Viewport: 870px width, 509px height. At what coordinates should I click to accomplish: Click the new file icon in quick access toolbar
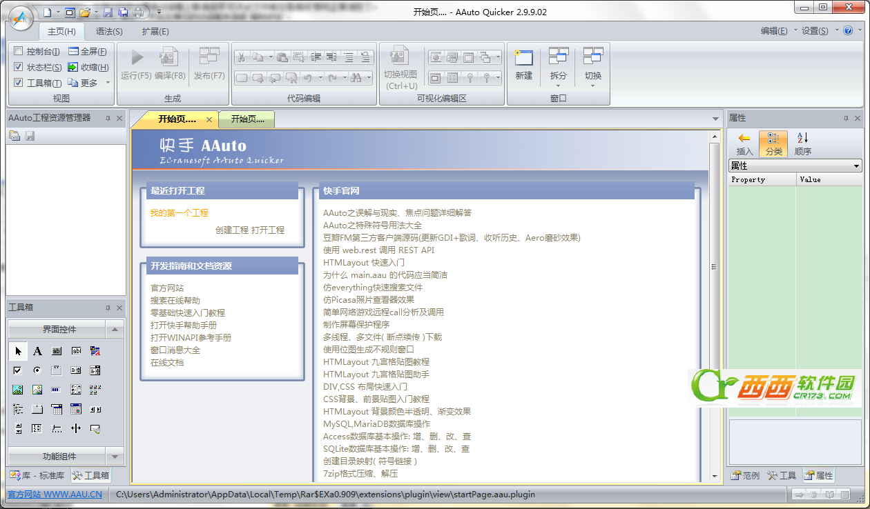pyautogui.click(x=47, y=12)
